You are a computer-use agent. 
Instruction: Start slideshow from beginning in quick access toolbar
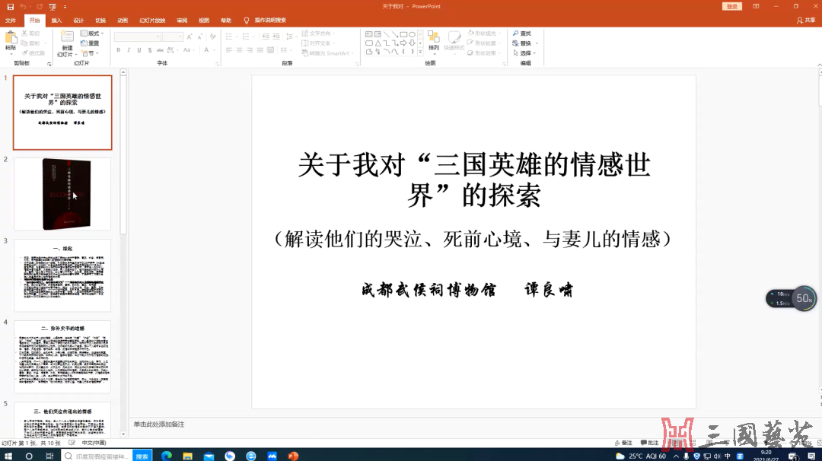coord(53,6)
